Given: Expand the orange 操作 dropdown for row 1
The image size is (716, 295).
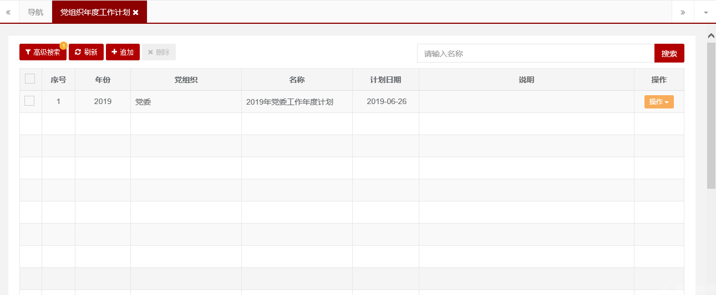Looking at the screenshot, I should coord(659,102).
